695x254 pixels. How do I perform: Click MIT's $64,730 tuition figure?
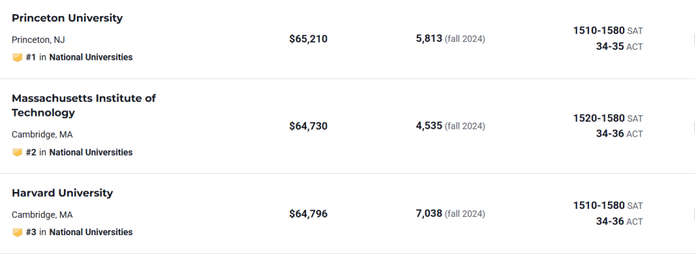point(309,127)
